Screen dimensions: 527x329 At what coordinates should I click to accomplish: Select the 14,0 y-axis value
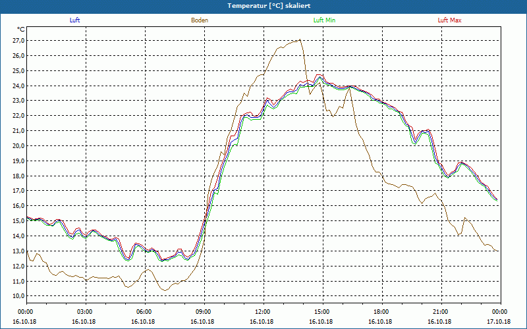tap(18, 236)
